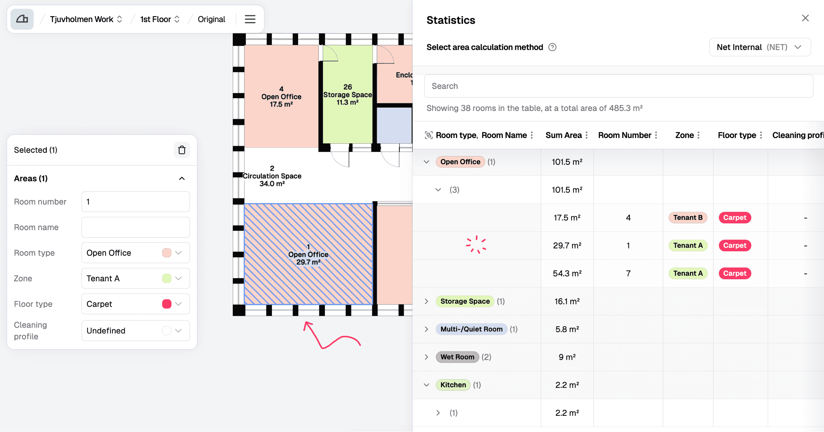
Task: Open Room Number column options menu
Action: pos(656,135)
